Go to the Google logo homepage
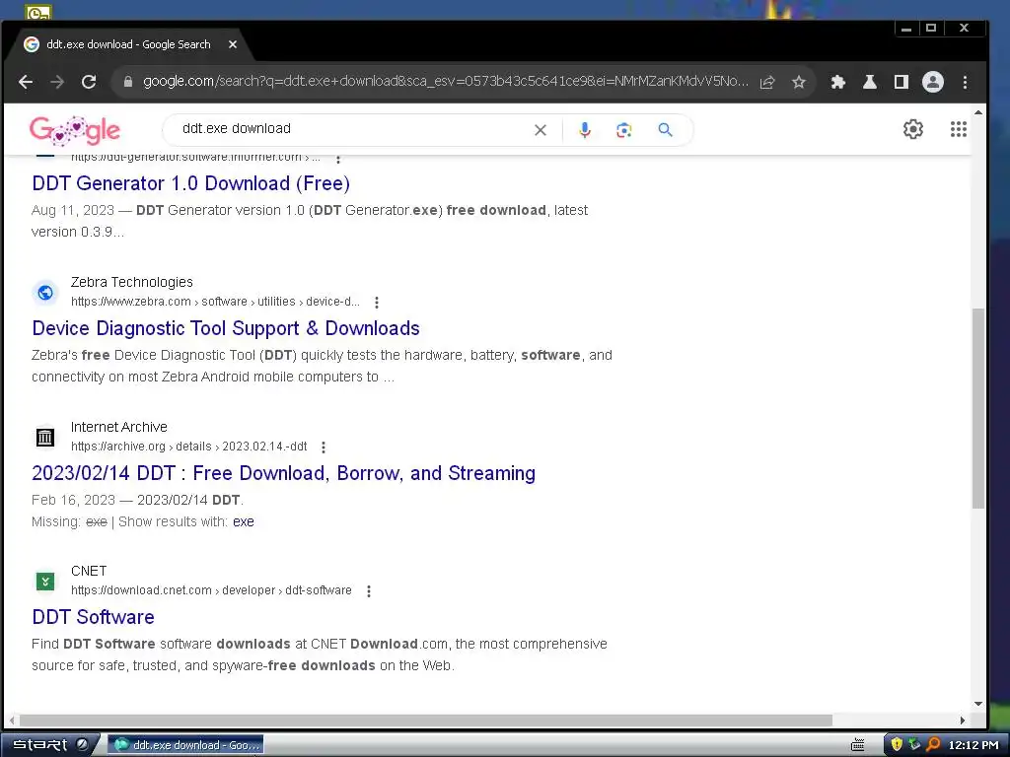The width and height of the screenshot is (1010, 757). click(x=75, y=130)
